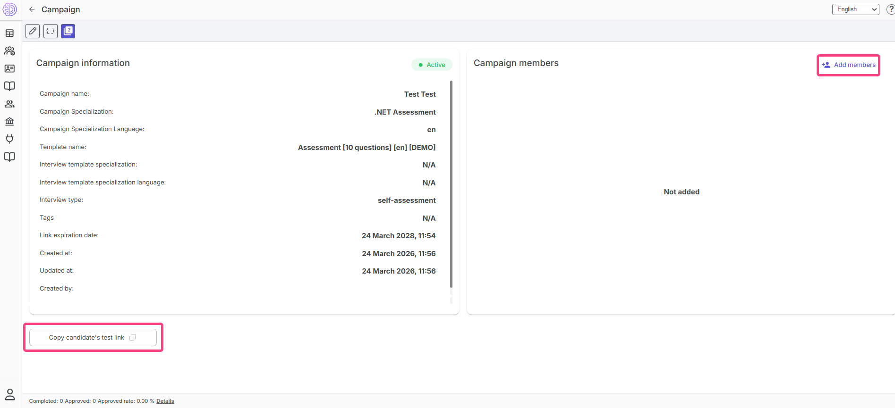Click the pencil edit campaign icon

(33, 31)
